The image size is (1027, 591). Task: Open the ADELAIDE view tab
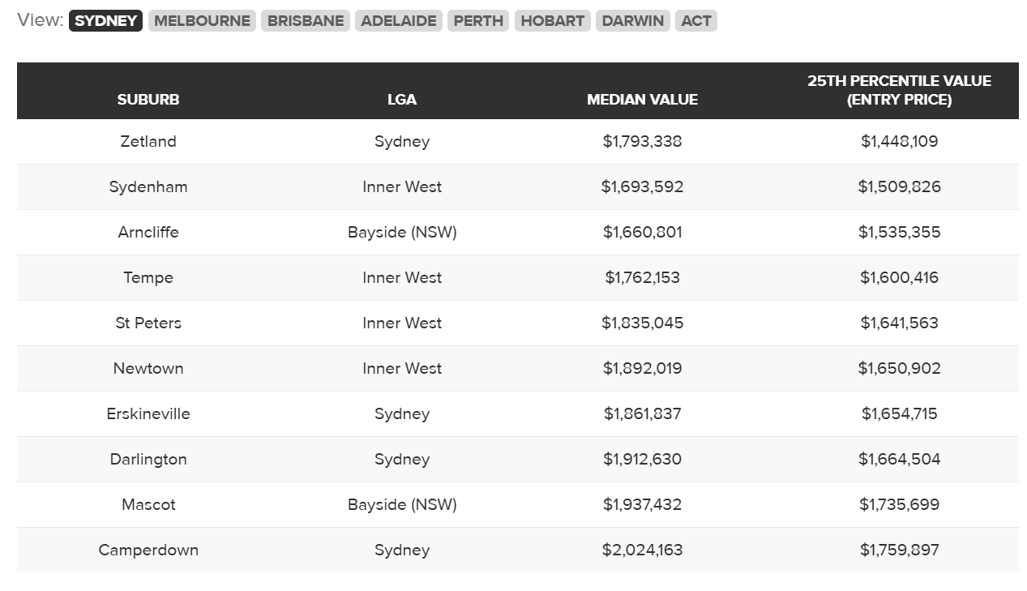click(399, 21)
